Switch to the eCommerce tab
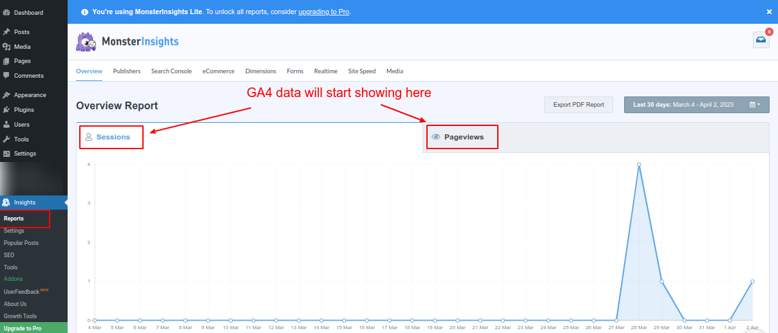Viewport: 778px width, 333px height. (218, 71)
